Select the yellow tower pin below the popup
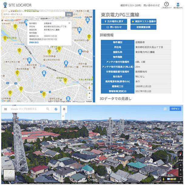185x185 pixels. pos(49,52)
